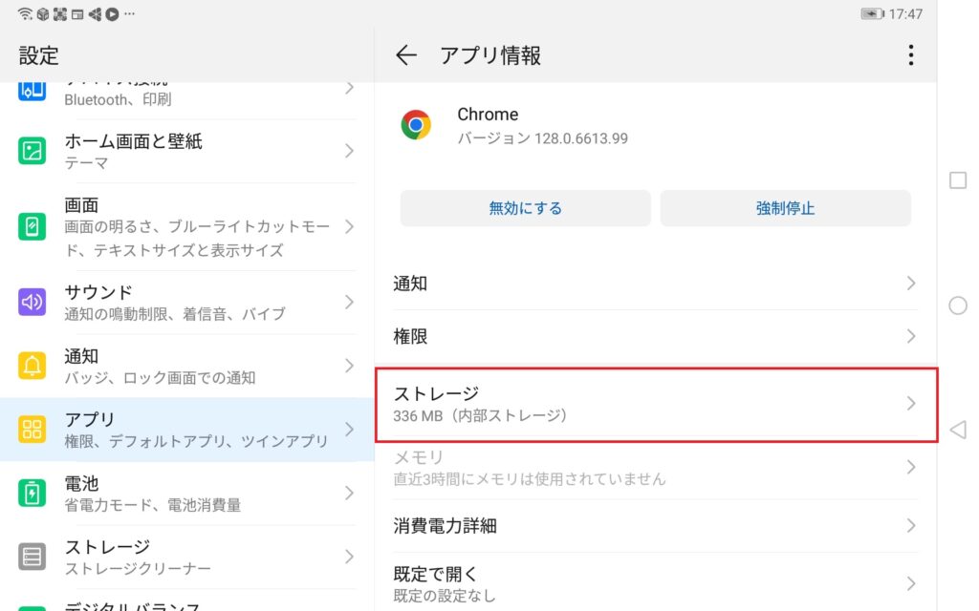
Task: Open the three-dot overflow menu
Action: [x=911, y=55]
